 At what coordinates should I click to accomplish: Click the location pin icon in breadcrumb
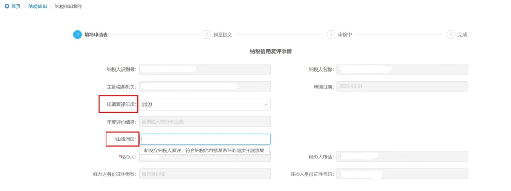(x=7, y=7)
